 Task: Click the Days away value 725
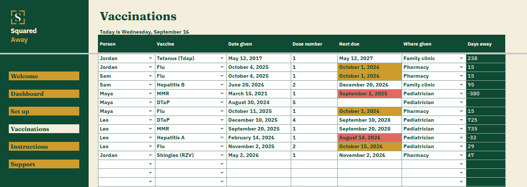(x=486, y=120)
